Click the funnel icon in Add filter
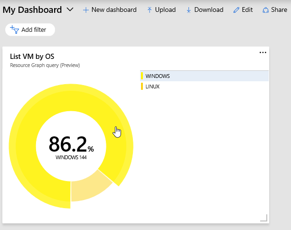The height and width of the screenshot is (230, 291). point(15,29)
